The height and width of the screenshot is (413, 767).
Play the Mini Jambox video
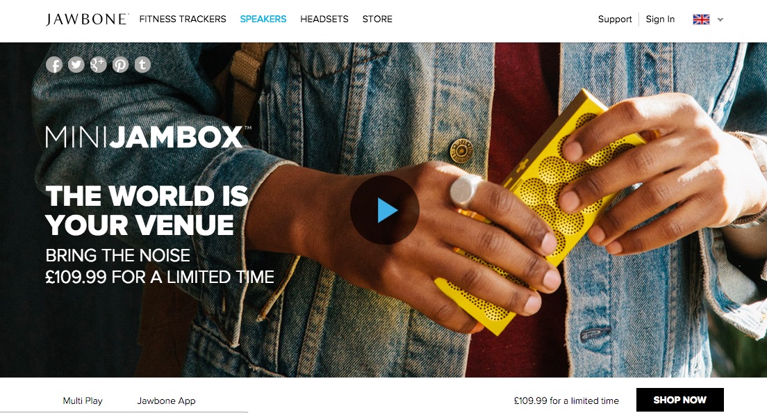[x=384, y=210]
